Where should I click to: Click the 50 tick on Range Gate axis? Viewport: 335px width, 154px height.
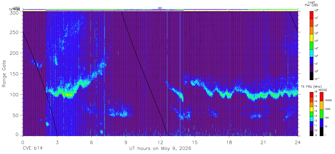click(16, 115)
